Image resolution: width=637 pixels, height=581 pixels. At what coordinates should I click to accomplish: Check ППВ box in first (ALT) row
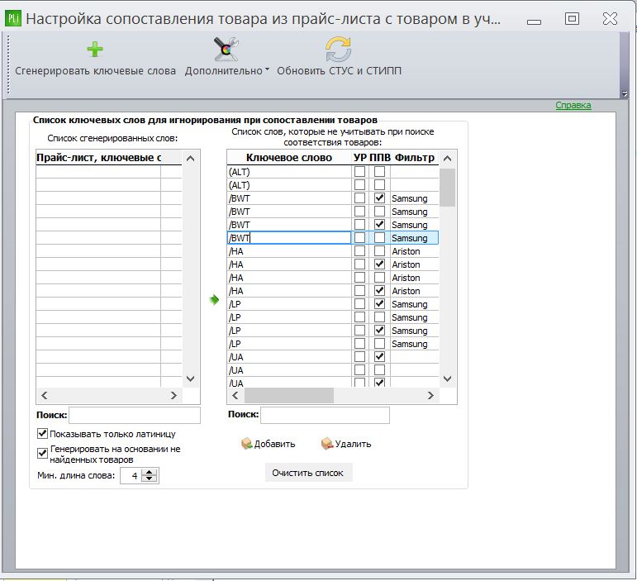tap(379, 171)
